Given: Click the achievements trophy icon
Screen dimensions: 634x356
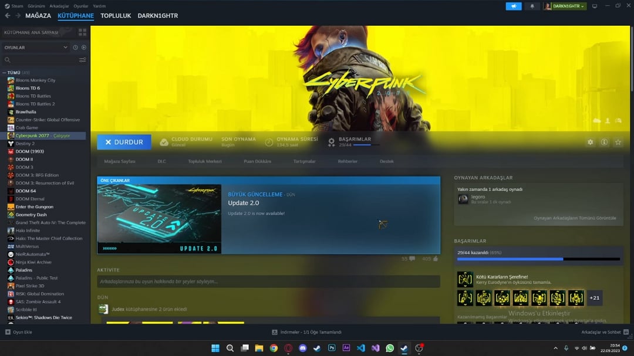Looking at the screenshot, I should 331,143.
